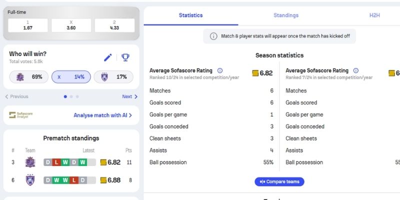Click the Sofascore Analyst logo
This screenshot has height=200, width=400.
20,115
